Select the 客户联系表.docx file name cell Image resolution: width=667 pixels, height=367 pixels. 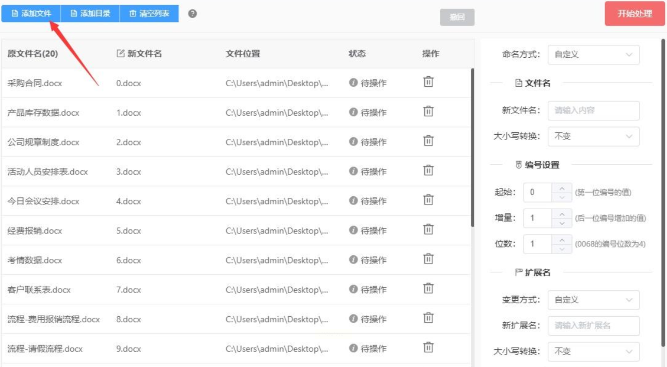[x=39, y=290]
